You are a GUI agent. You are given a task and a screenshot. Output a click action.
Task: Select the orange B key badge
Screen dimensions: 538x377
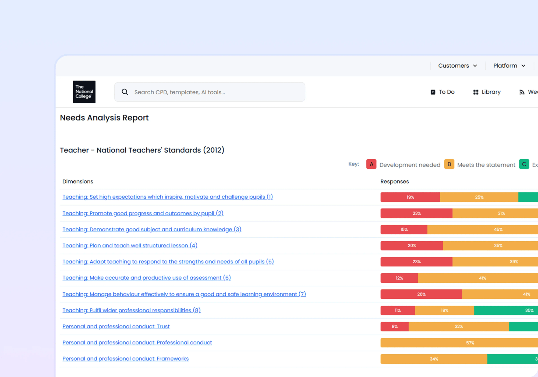pos(449,164)
